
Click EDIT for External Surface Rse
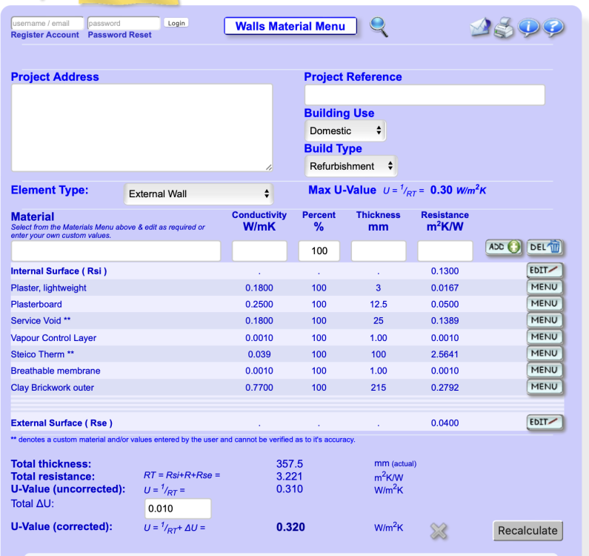tap(545, 422)
